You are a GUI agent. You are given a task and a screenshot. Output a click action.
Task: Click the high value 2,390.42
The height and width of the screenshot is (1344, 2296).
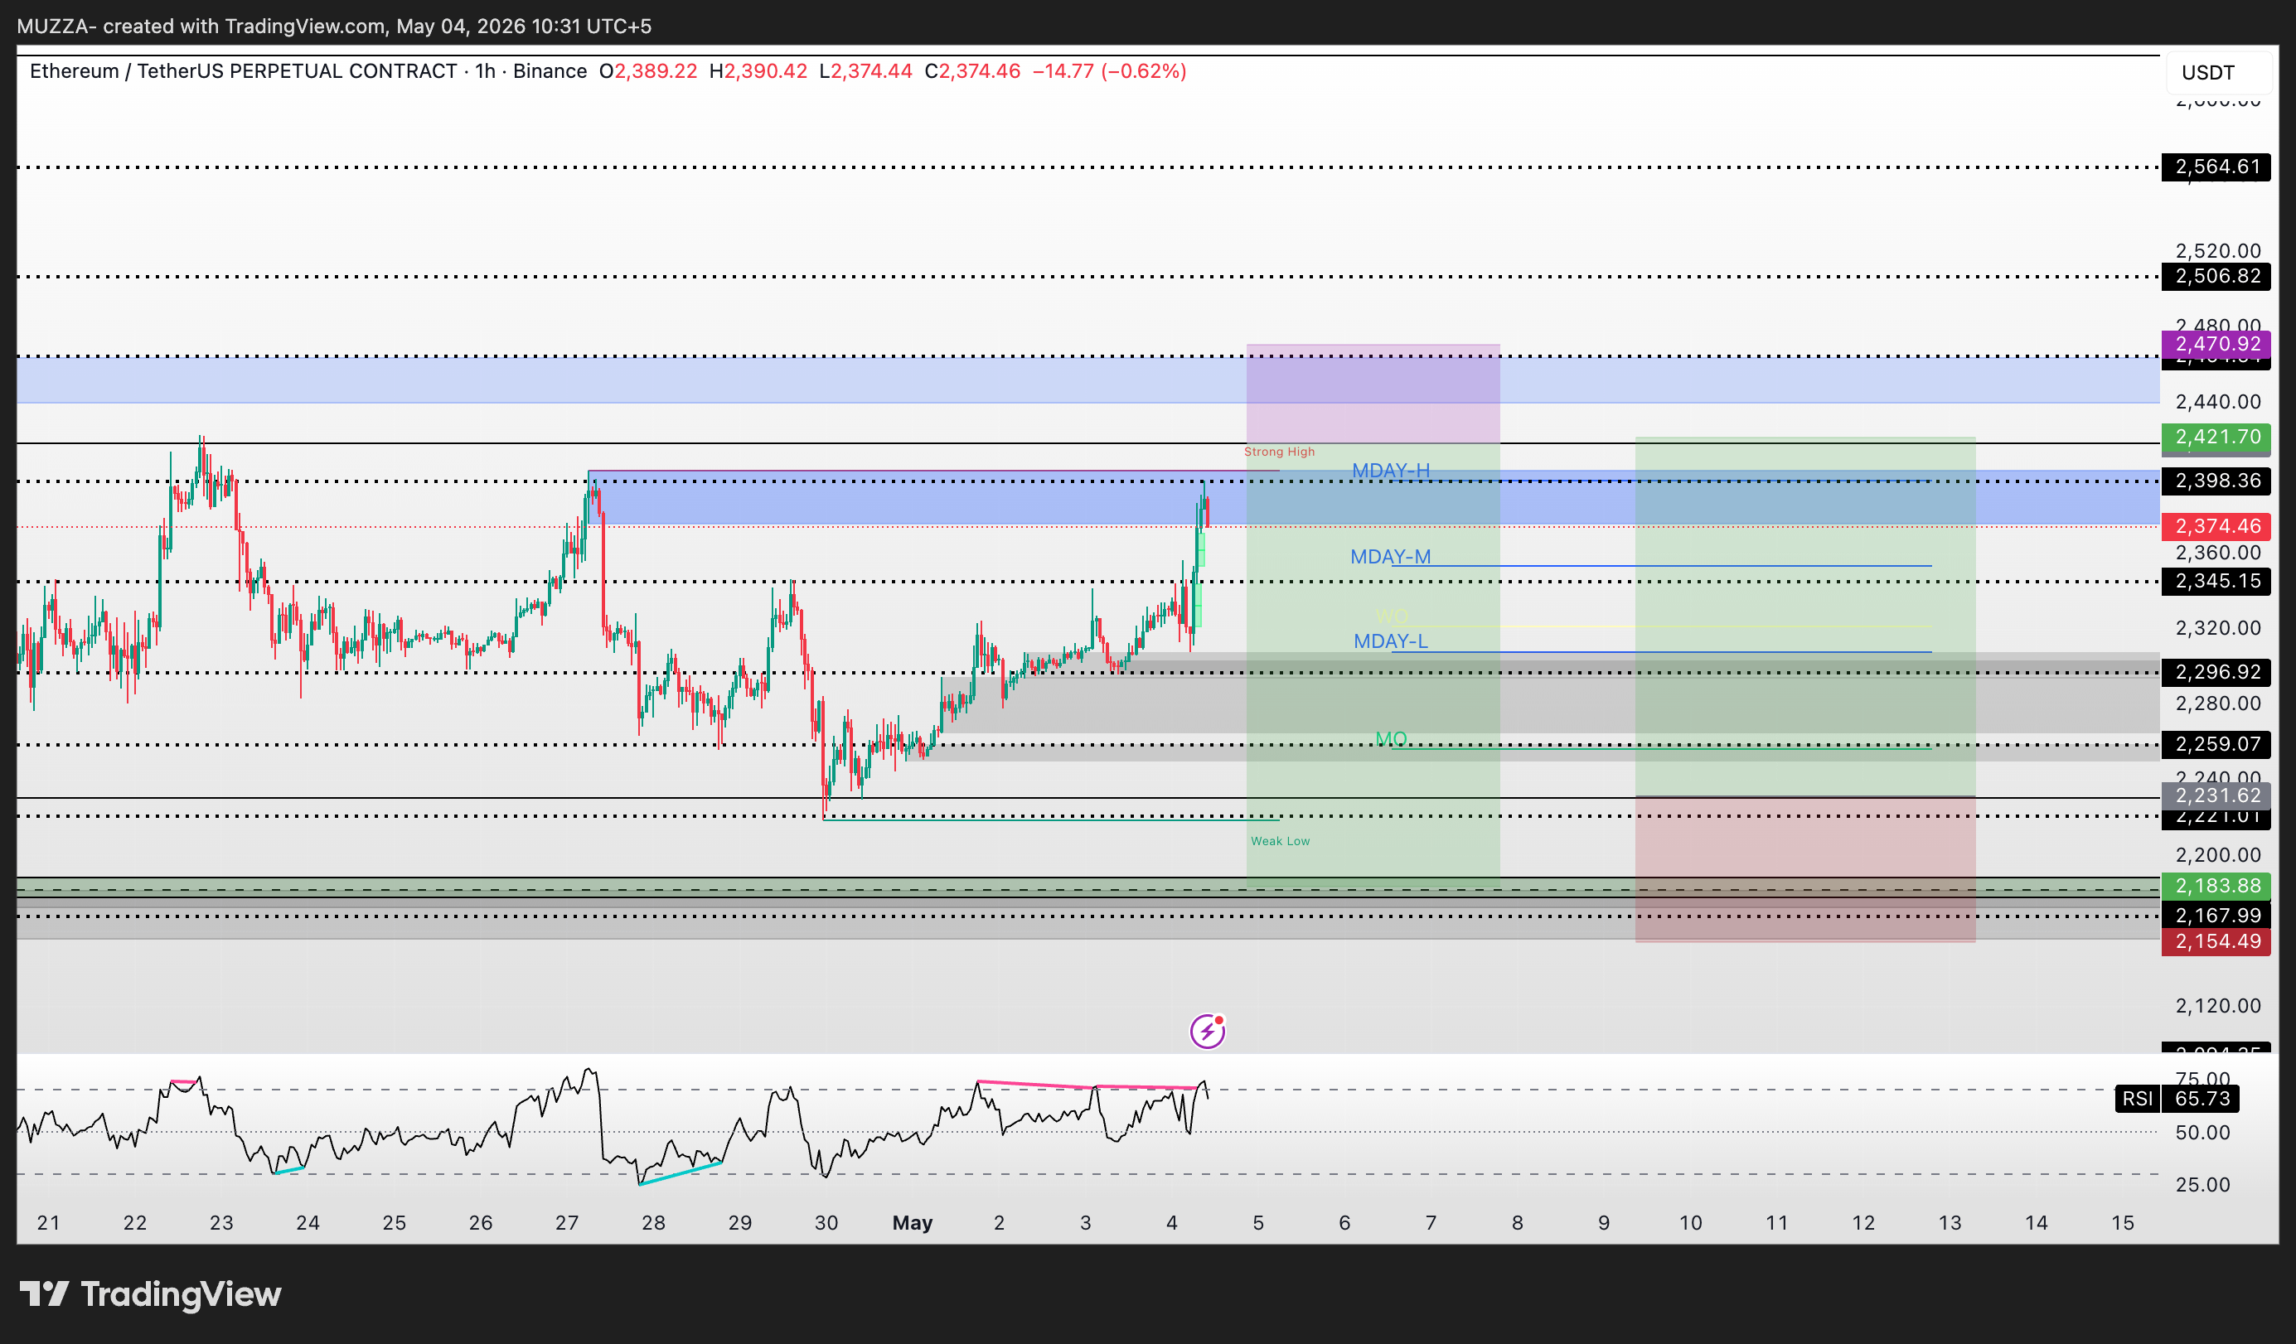[765, 71]
